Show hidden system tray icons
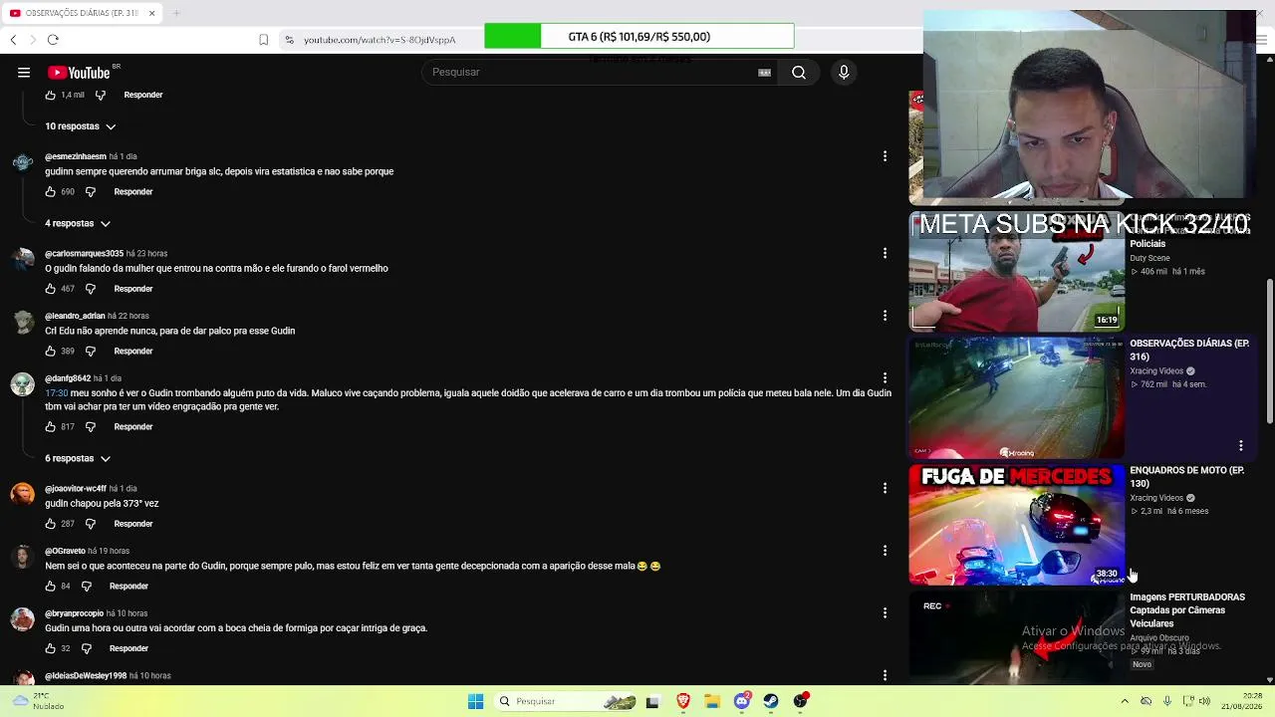Viewport: 1275px width, 717px height. click(1125, 701)
